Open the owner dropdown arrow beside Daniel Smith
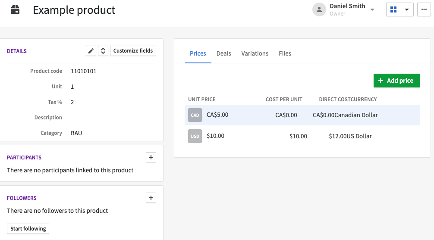This screenshot has width=434, height=240. tap(372, 10)
